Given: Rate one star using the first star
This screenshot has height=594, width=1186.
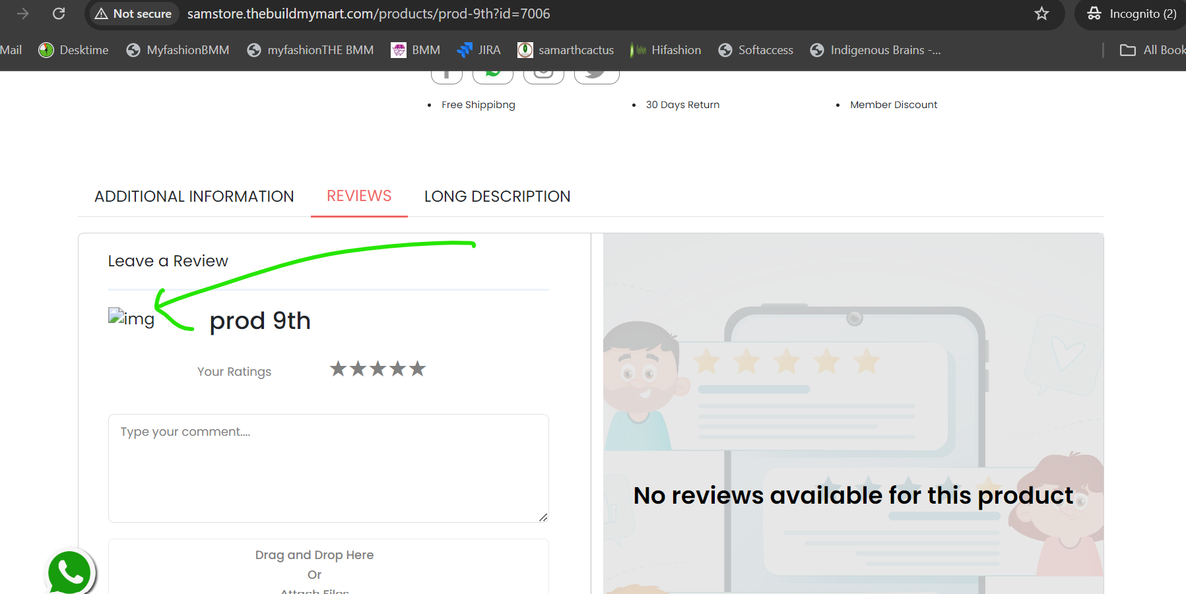Looking at the screenshot, I should [x=339, y=369].
